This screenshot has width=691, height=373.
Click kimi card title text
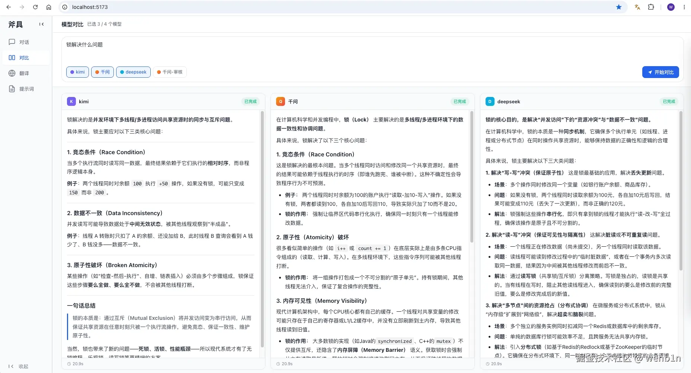point(84,101)
